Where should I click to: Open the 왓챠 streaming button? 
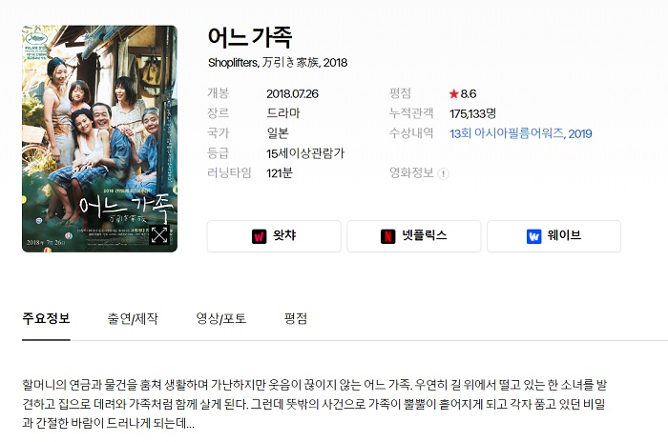274,236
